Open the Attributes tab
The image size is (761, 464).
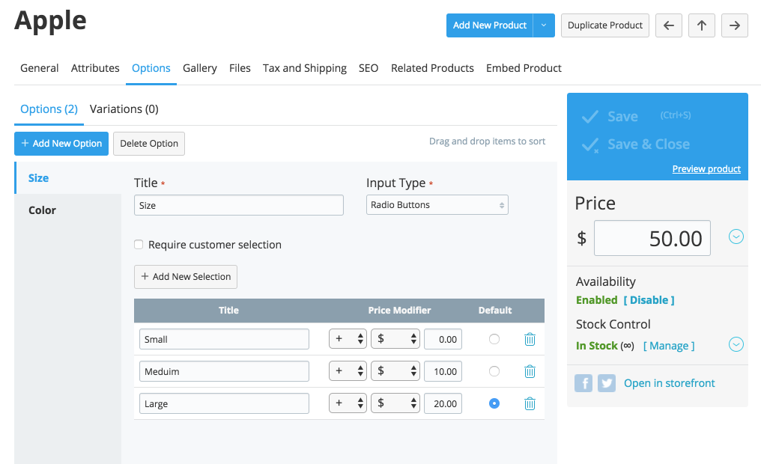pos(95,68)
